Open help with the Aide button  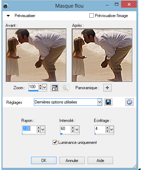(100, 161)
